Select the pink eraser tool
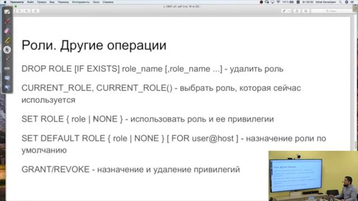Viewport: 358px width, 201px height. point(7,31)
